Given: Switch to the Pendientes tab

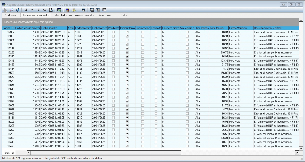Looking at the screenshot, I should coord(10,15).
